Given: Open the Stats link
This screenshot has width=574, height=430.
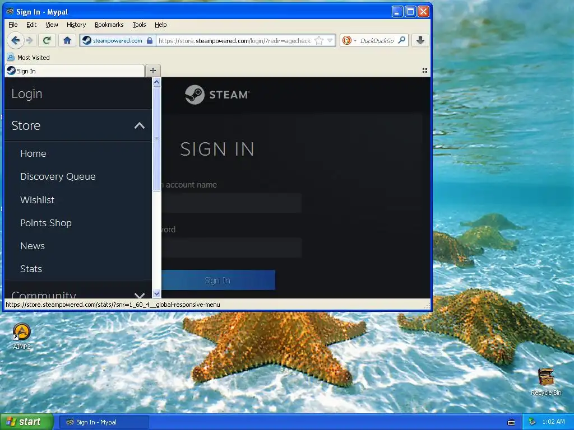Looking at the screenshot, I should (x=31, y=269).
